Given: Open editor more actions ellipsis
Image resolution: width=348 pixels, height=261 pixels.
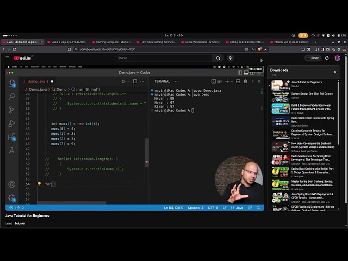Looking at the screenshot, I should tap(142, 82).
